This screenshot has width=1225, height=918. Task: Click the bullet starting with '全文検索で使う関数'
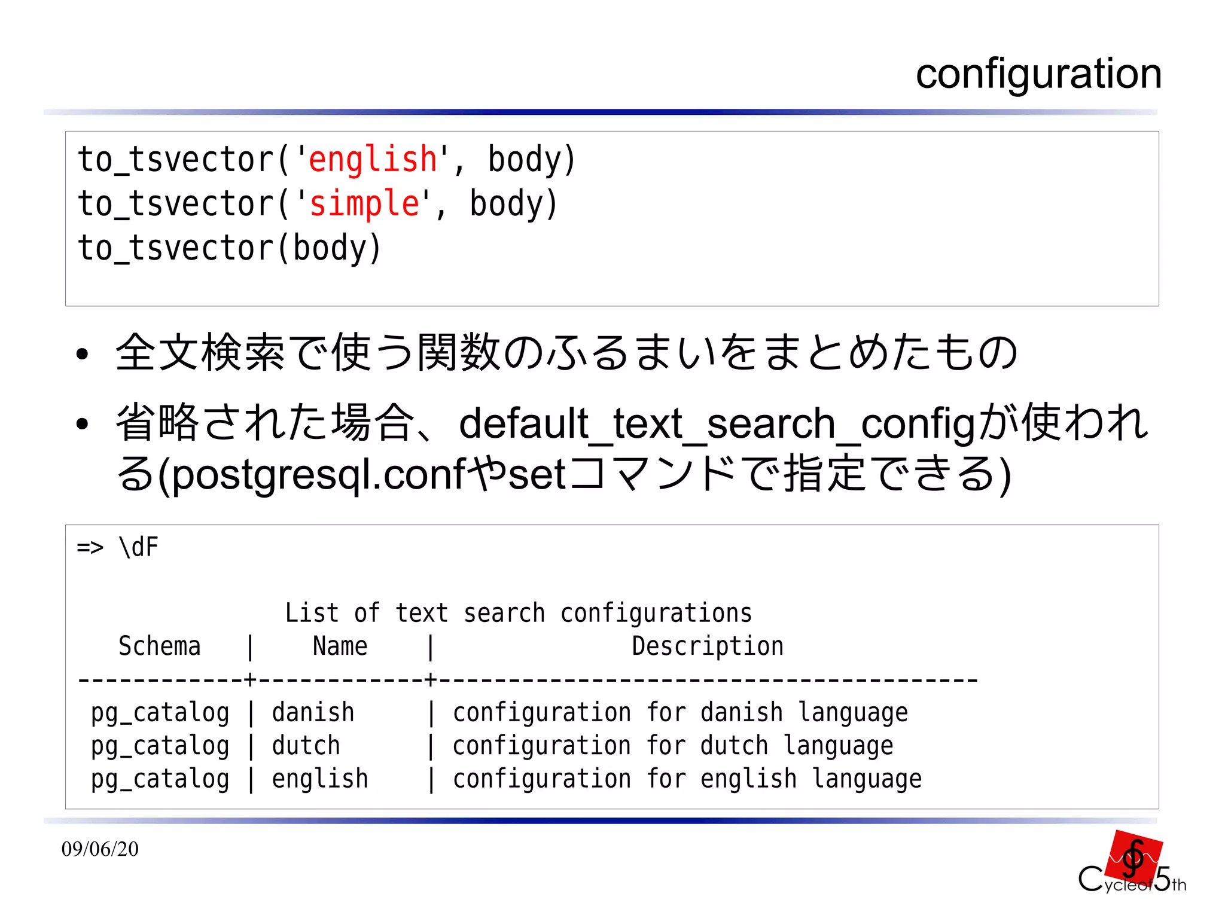(x=566, y=353)
